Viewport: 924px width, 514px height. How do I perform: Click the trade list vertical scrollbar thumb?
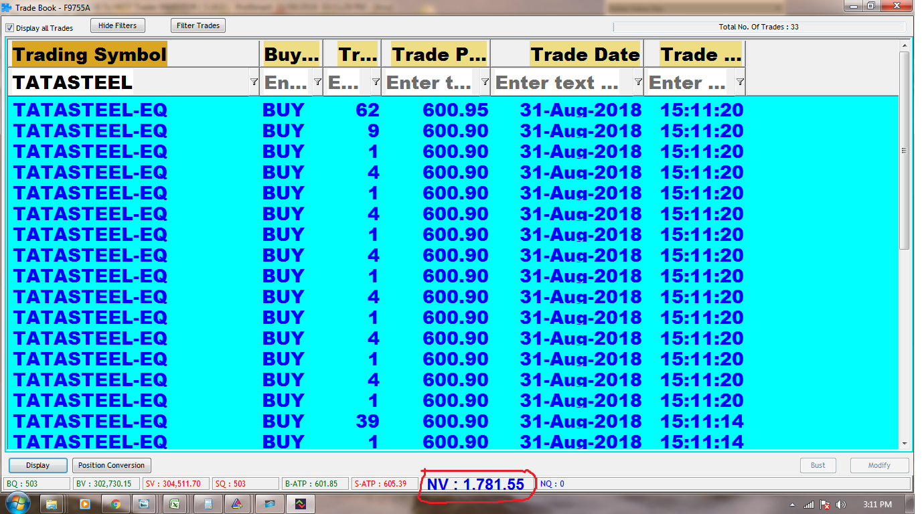(x=905, y=151)
